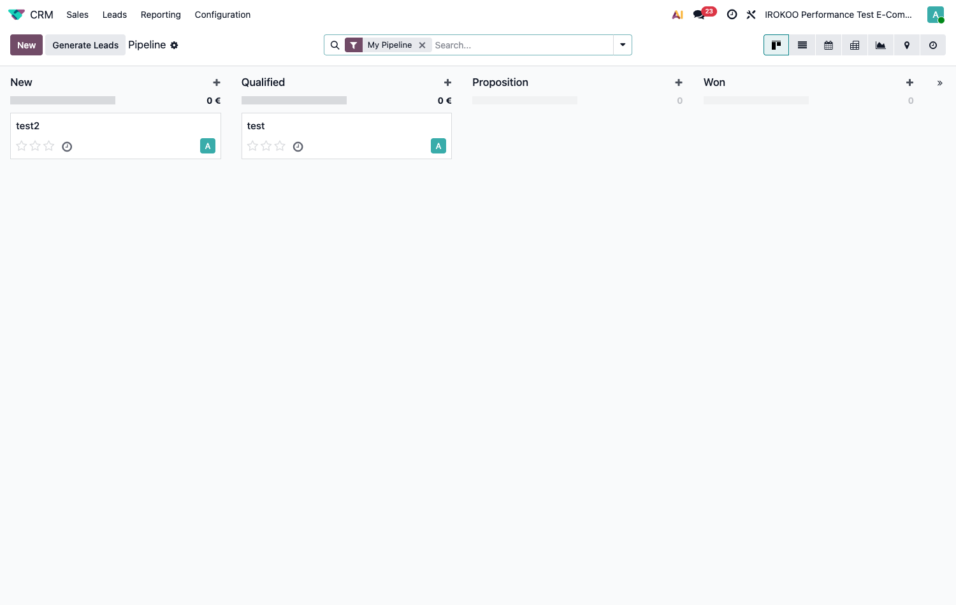Switch to Calendar view
This screenshot has height=605, width=956.
tap(829, 45)
